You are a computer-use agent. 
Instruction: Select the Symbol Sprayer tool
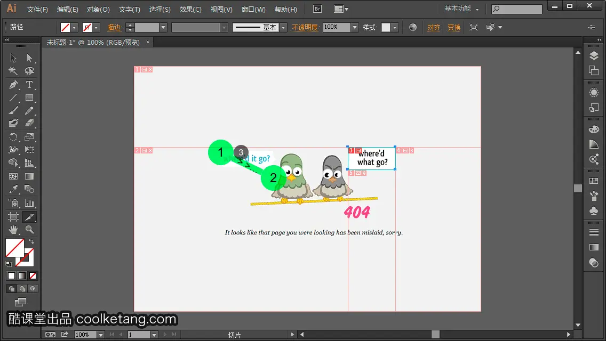13,203
